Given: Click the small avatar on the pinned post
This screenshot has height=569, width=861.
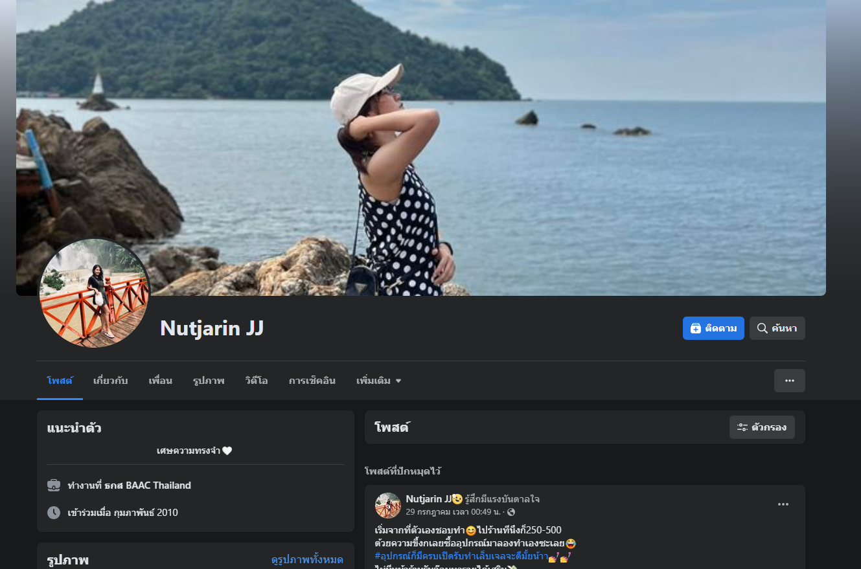Looking at the screenshot, I should [x=388, y=506].
